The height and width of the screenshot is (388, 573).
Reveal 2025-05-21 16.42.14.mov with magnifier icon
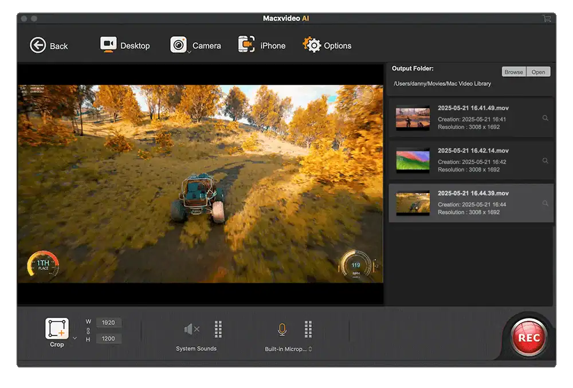[545, 160]
